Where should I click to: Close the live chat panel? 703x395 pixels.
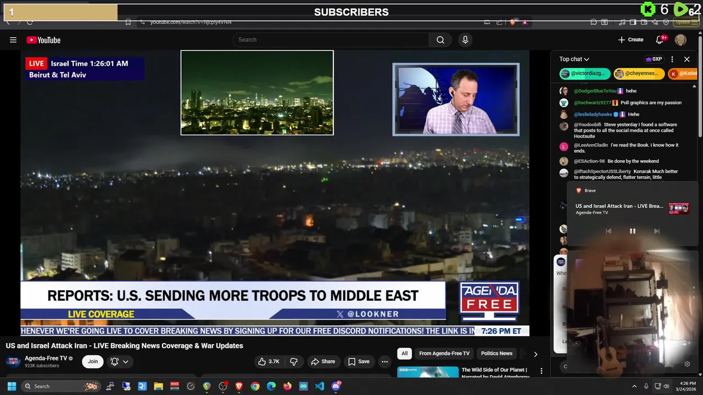pyautogui.click(x=687, y=59)
